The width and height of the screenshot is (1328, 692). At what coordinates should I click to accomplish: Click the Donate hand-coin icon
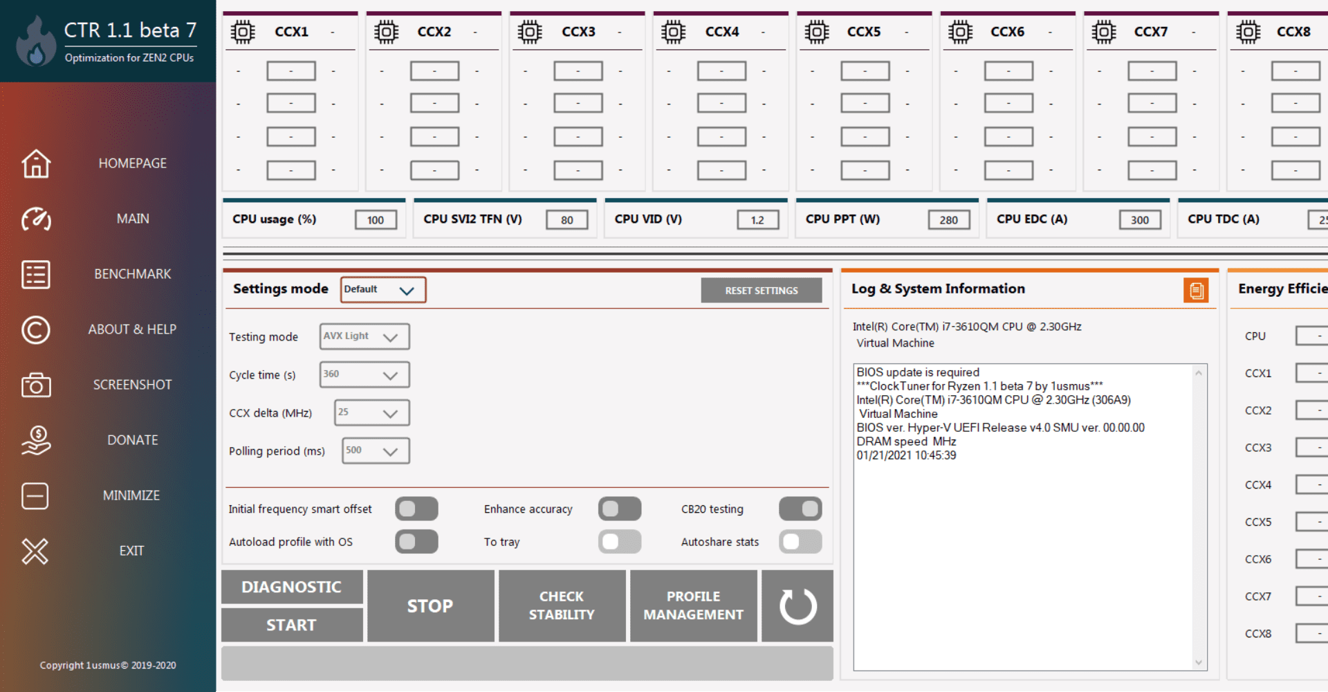36,440
